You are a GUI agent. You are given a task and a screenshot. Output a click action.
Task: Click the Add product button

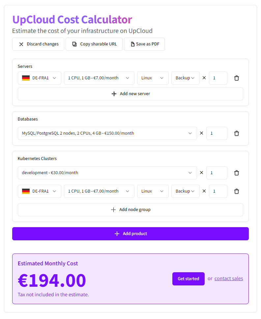click(x=130, y=234)
